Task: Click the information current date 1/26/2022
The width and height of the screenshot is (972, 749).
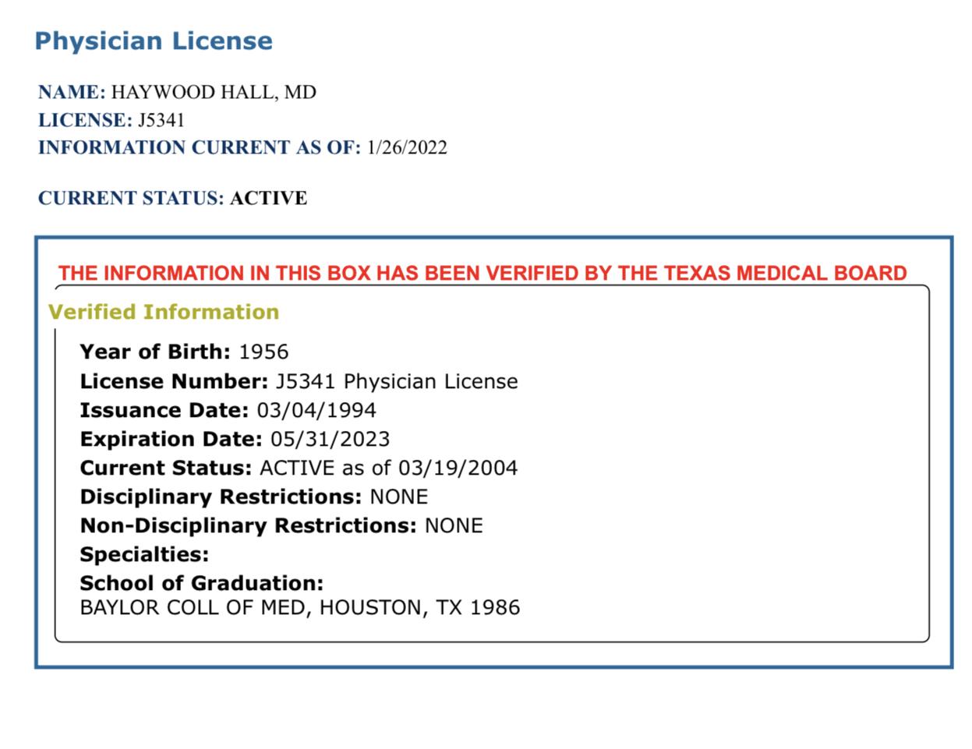Action: click(x=407, y=147)
